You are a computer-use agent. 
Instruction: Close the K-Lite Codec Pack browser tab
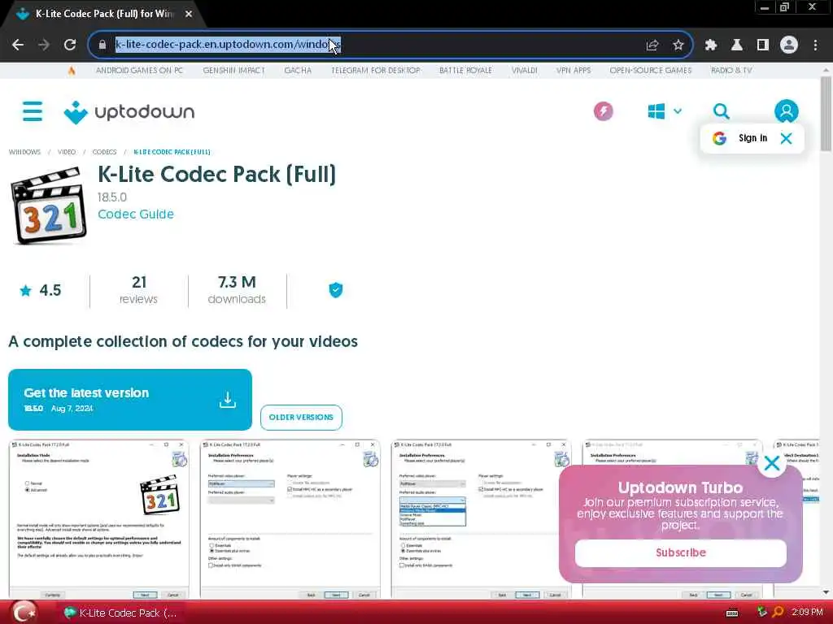(x=189, y=15)
